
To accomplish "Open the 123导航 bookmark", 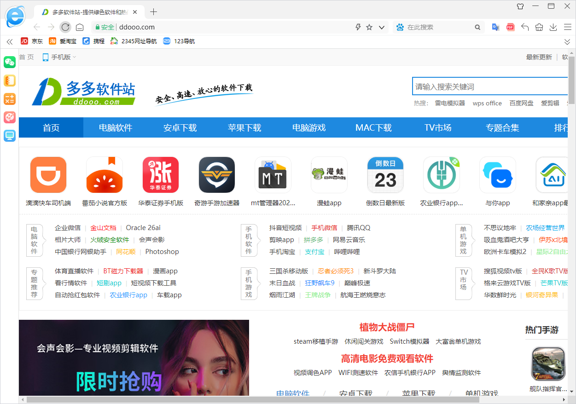I will tap(179, 41).
